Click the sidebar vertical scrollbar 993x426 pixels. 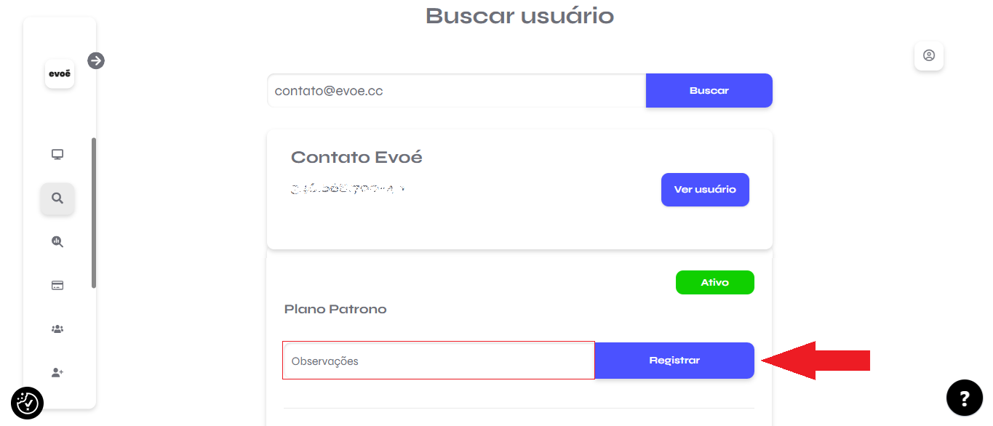tap(94, 212)
